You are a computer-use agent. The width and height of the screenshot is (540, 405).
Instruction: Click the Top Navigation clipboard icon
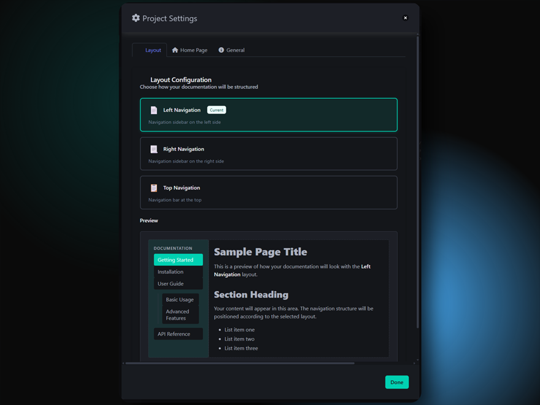click(154, 188)
